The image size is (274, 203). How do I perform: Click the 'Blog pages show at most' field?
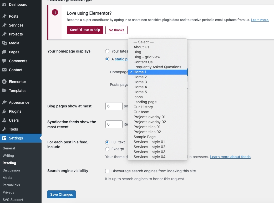coord(114,106)
